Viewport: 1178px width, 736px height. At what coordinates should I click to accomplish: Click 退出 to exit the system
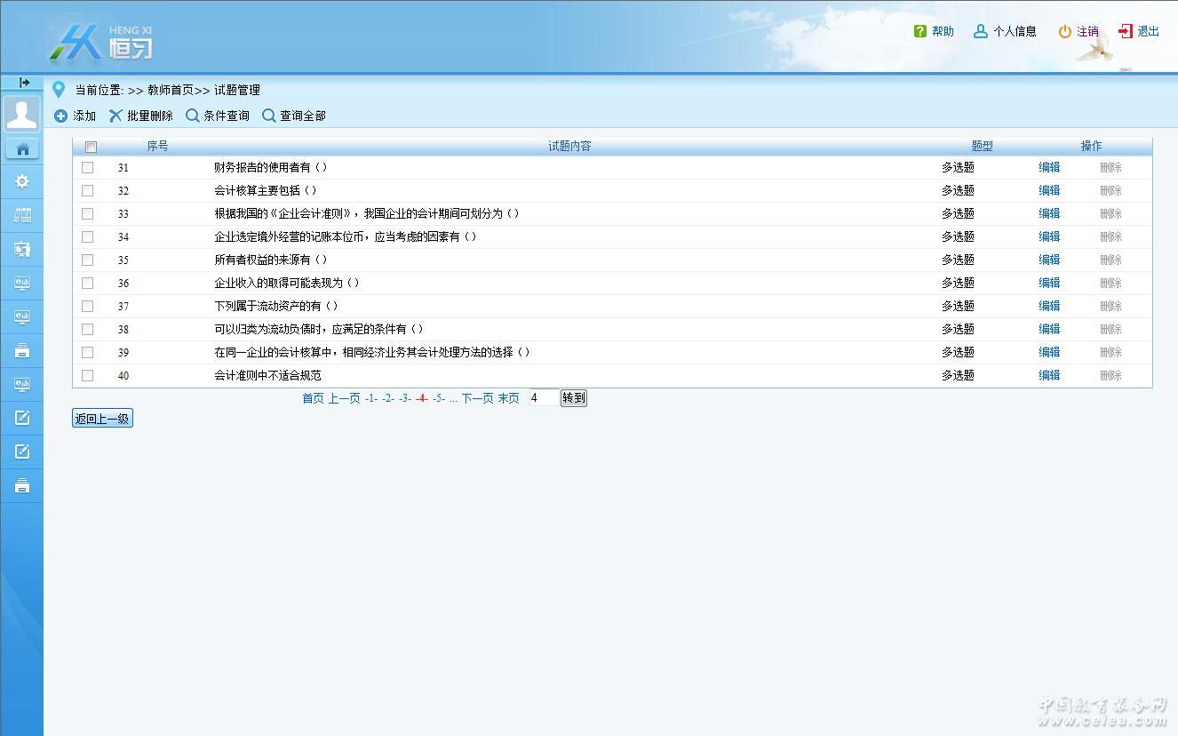pyautogui.click(x=1139, y=31)
